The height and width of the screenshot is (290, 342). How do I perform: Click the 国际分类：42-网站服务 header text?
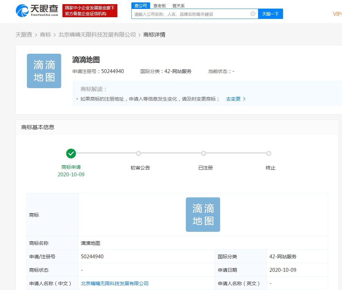pyautogui.click(x=166, y=71)
